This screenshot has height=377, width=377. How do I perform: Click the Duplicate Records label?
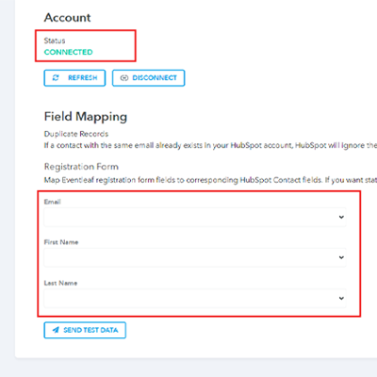click(x=76, y=134)
